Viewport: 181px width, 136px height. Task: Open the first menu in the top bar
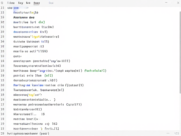click(11, 3)
